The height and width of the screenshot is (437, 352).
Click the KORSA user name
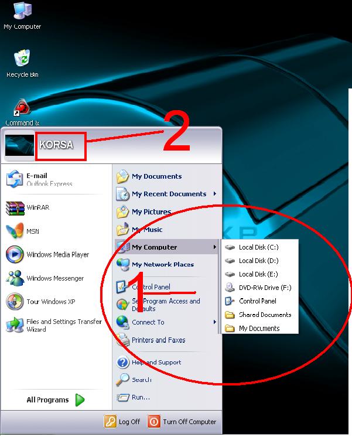(x=56, y=145)
